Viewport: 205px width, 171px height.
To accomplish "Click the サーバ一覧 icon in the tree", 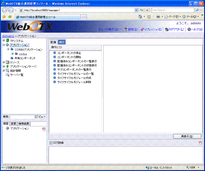I will (7, 75).
